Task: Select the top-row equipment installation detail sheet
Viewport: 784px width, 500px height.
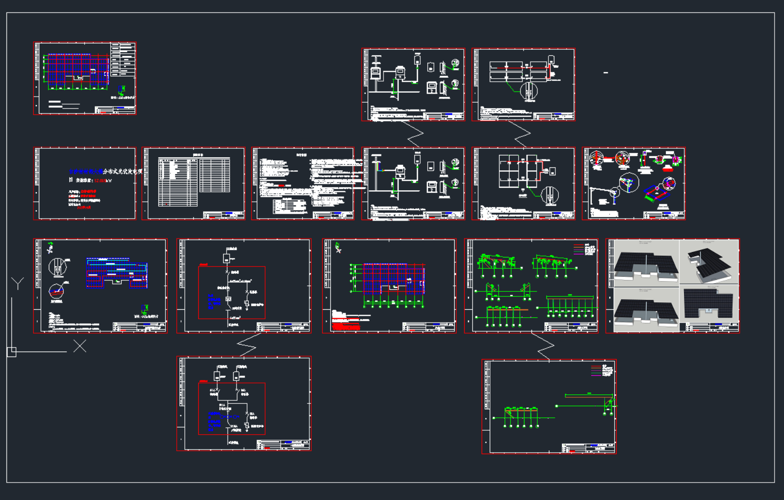Action: click(413, 85)
